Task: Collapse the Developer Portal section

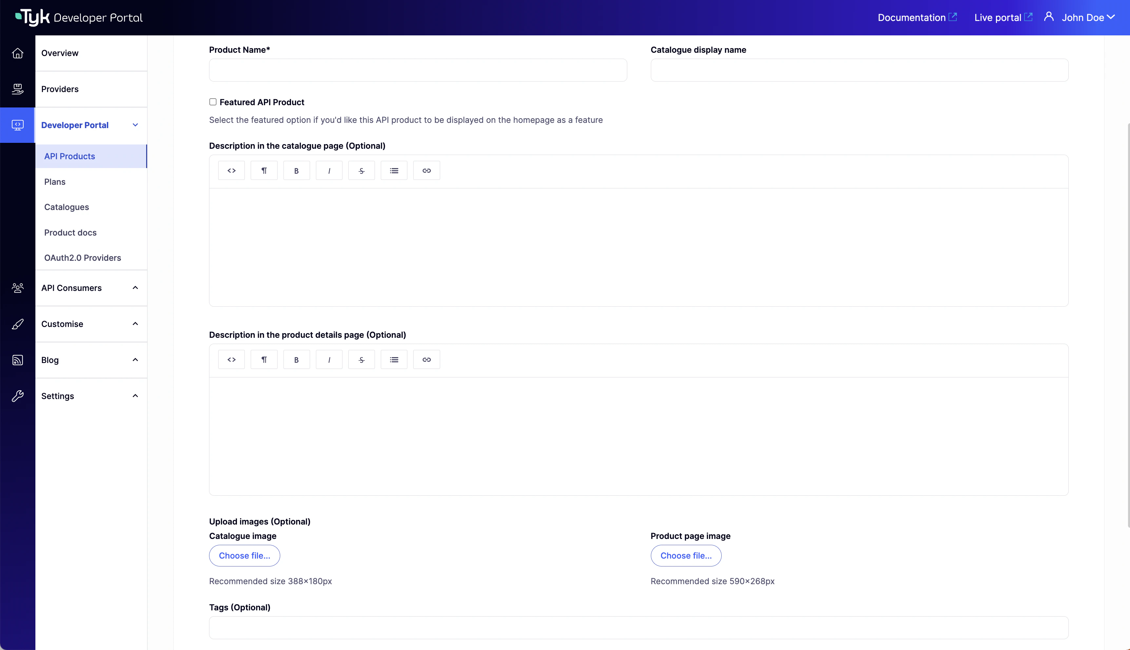Action: [x=135, y=125]
